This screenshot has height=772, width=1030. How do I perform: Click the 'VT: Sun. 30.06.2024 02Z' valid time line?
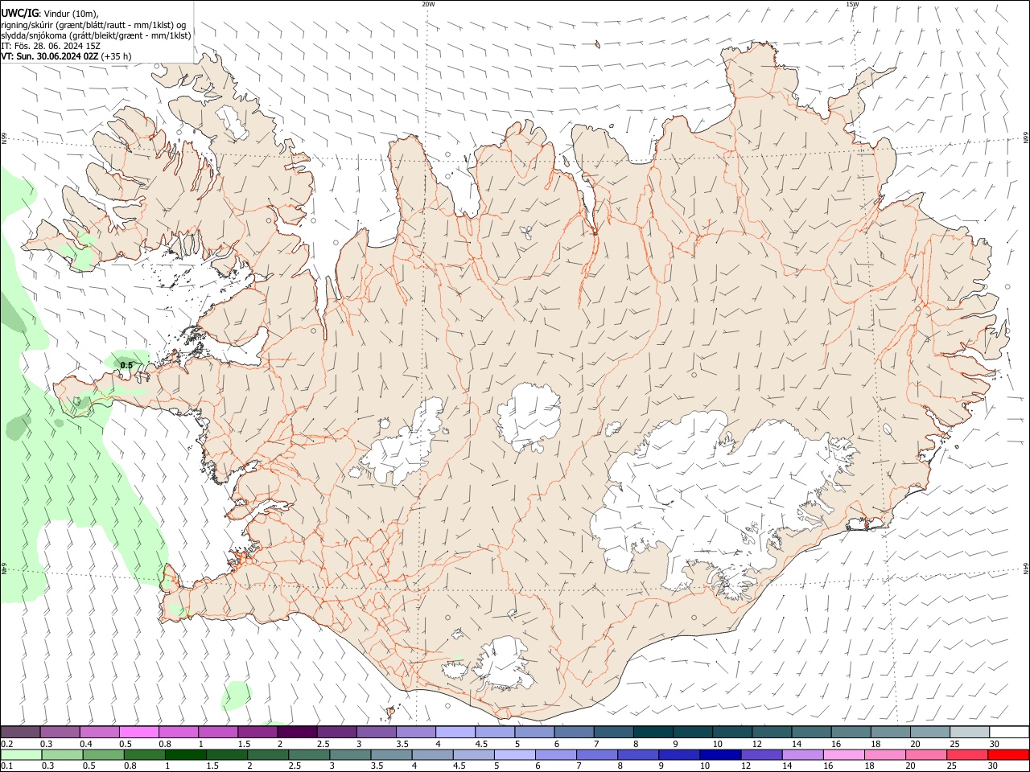(66, 56)
